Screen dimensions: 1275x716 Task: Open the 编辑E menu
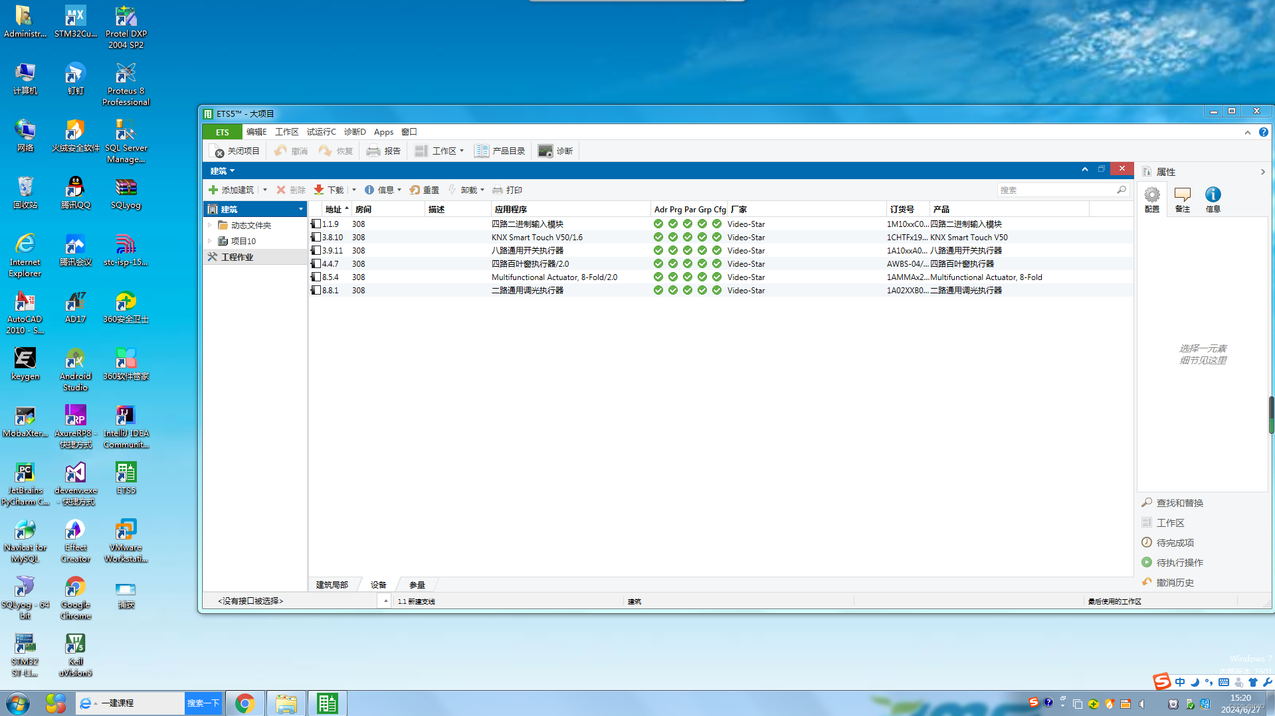click(x=256, y=132)
